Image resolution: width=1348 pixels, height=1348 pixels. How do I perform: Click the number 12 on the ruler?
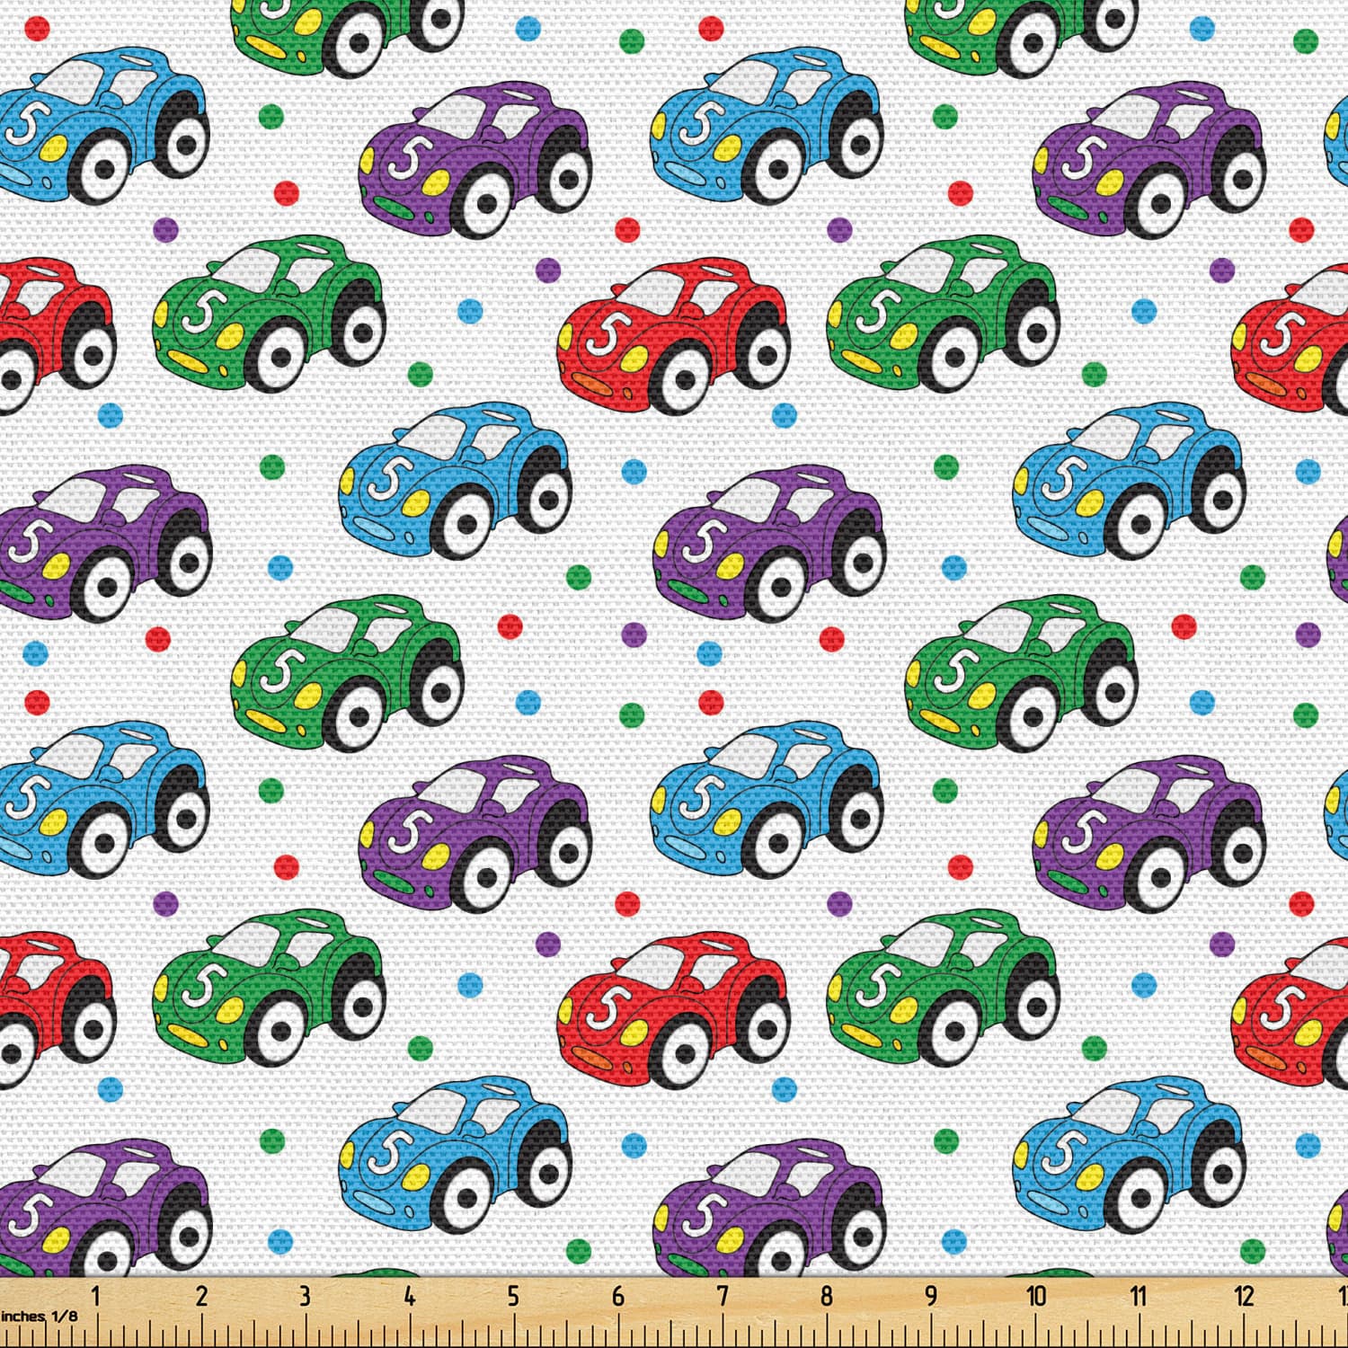click(x=1245, y=1296)
